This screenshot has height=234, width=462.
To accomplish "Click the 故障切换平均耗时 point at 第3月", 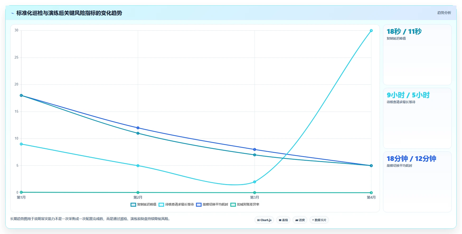I will (254, 150).
